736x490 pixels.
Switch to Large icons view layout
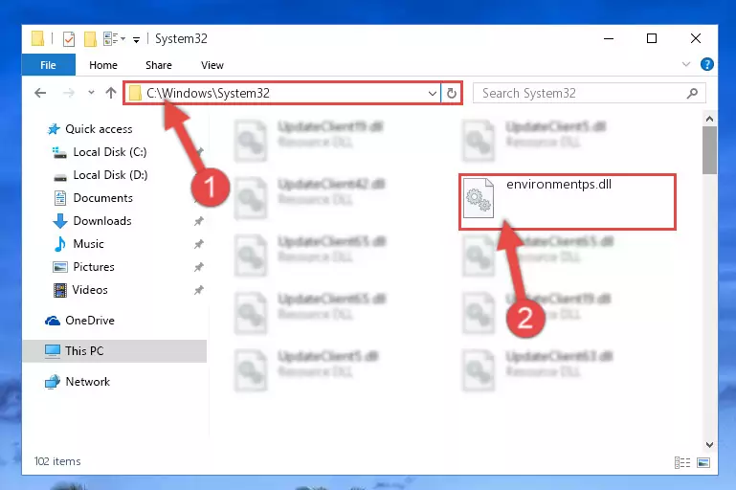pyautogui.click(x=703, y=463)
